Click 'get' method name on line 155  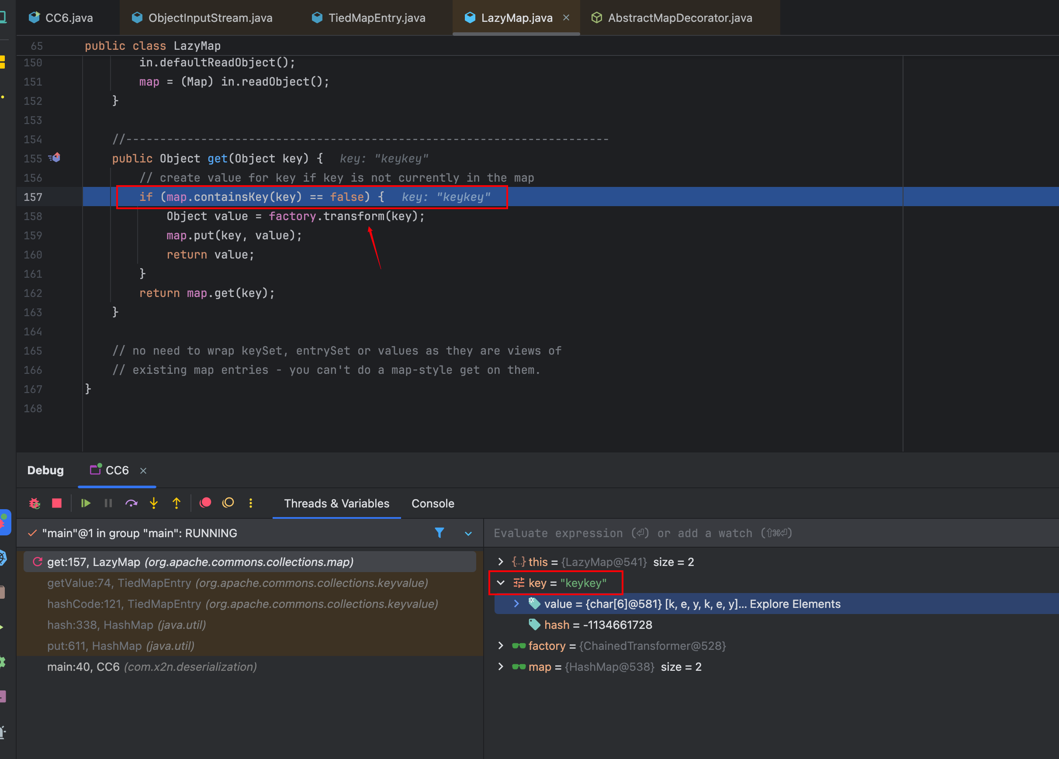217,158
